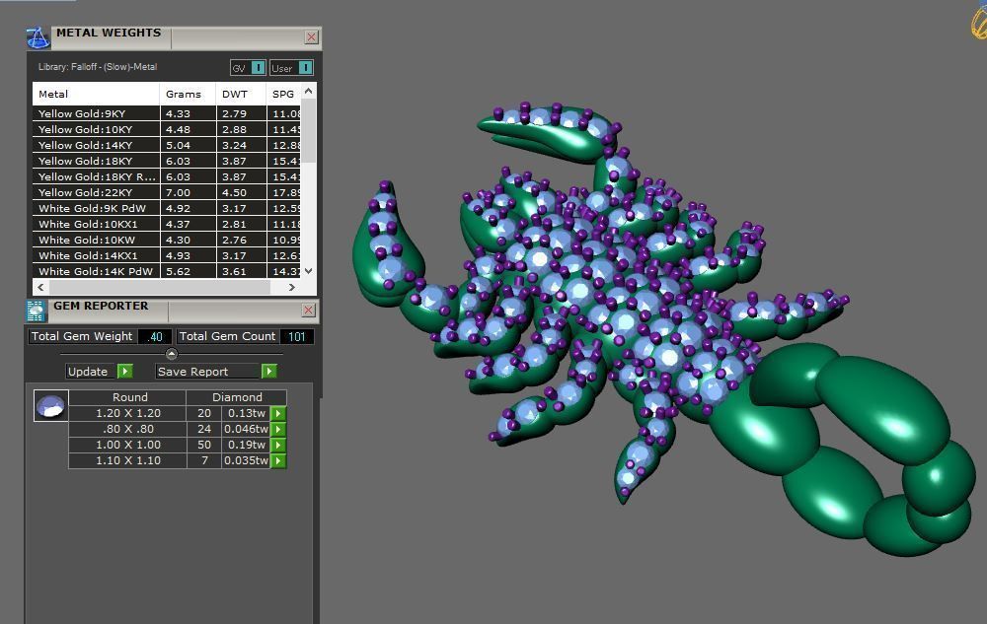Click the 7.00 grams value for 22KY
Viewport: 987px width, 624px height.
tap(178, 193)
